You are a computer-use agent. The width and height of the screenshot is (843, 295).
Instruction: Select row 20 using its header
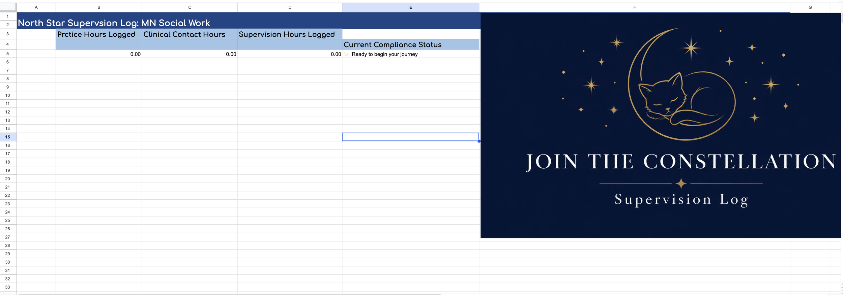click(x=8, y=179)
